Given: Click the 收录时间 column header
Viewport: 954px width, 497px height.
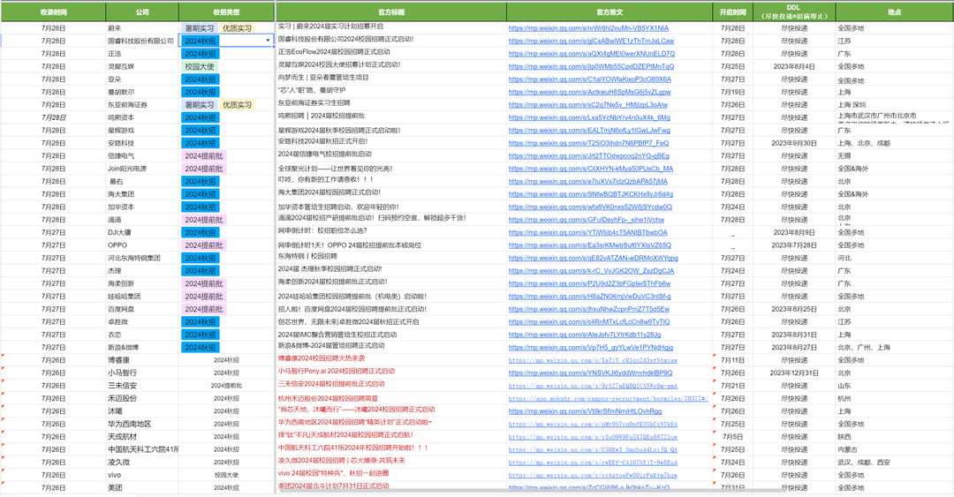Looking at the screenshot, I should click(54, 12).
